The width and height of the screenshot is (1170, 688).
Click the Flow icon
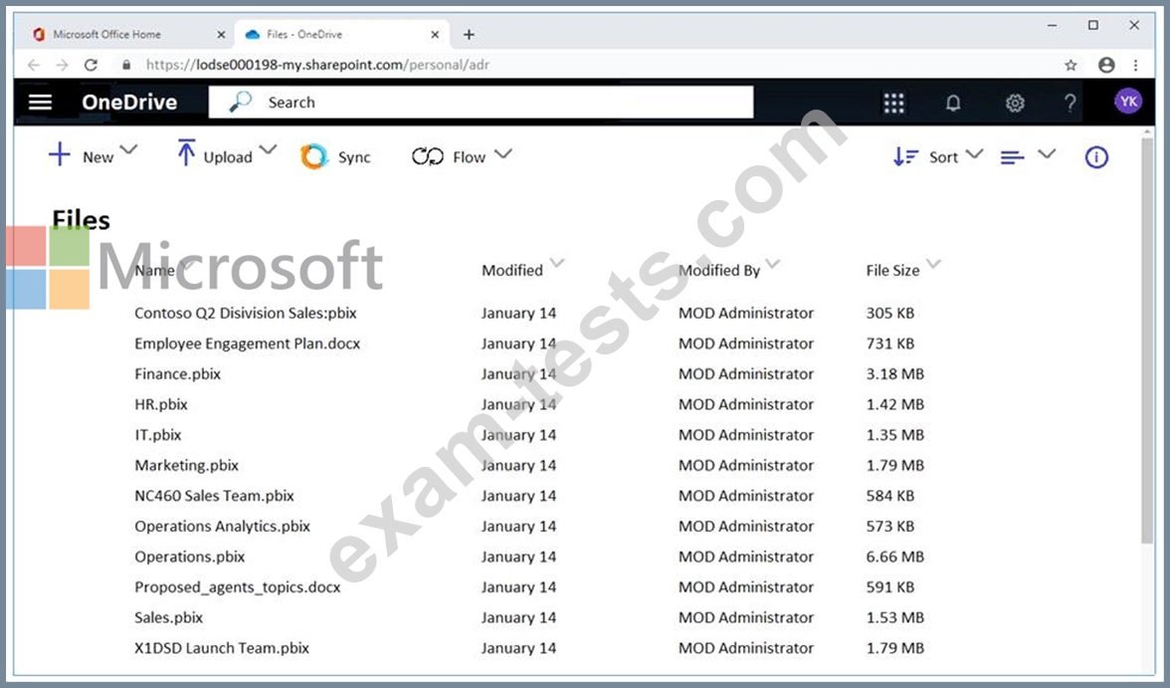(428, 156)
